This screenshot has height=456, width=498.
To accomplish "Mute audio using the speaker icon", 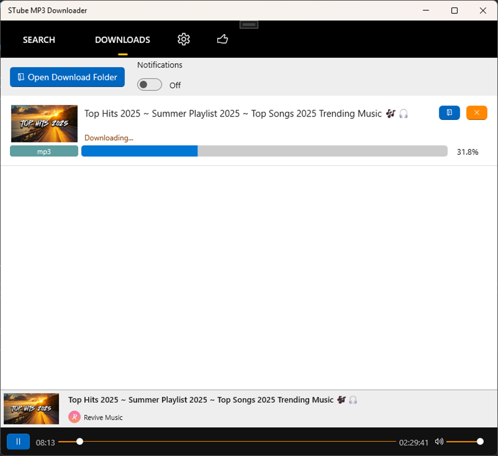I will [x=439, y=442].
